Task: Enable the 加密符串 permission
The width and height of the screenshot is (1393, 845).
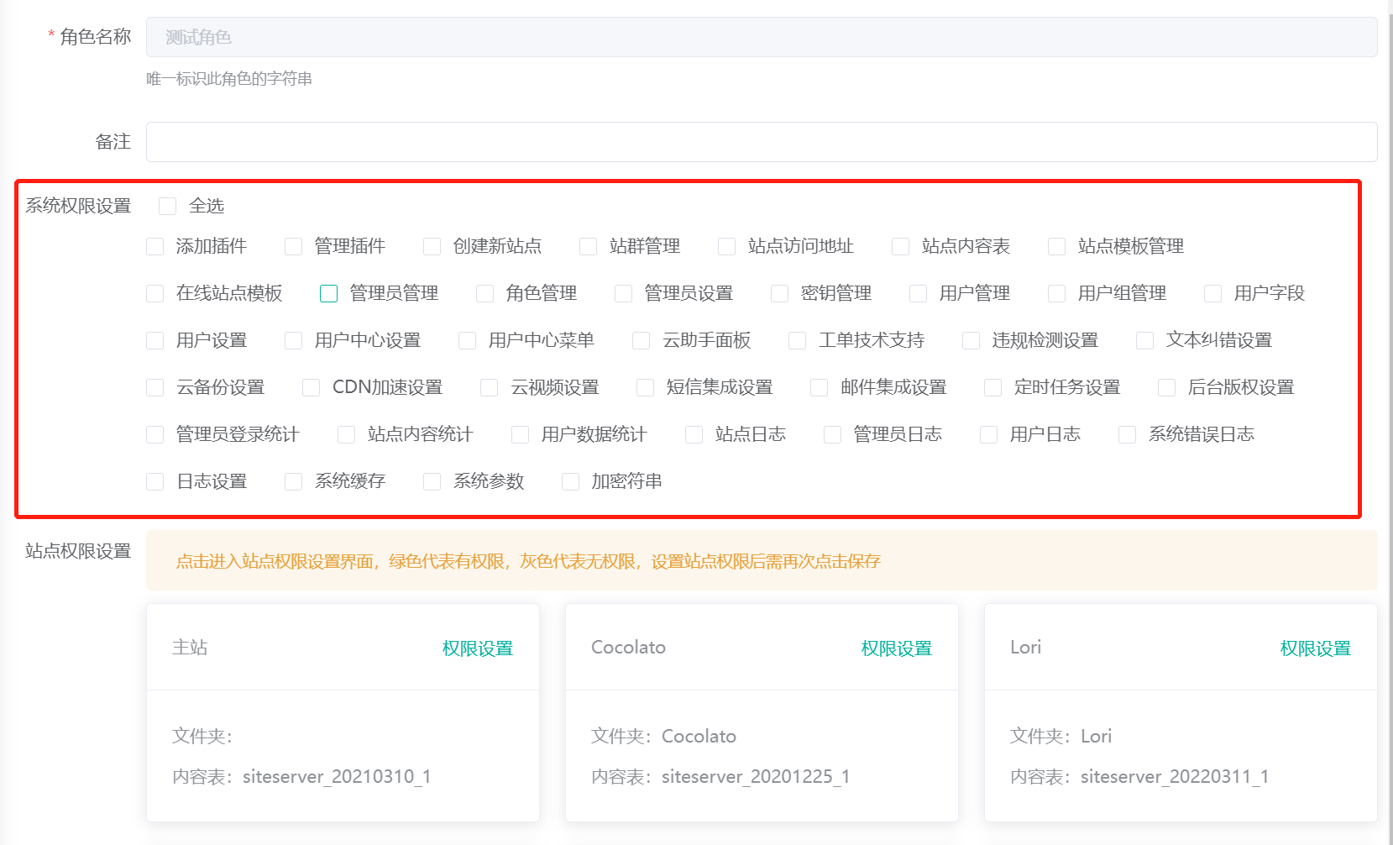Action: click(571, 481)
